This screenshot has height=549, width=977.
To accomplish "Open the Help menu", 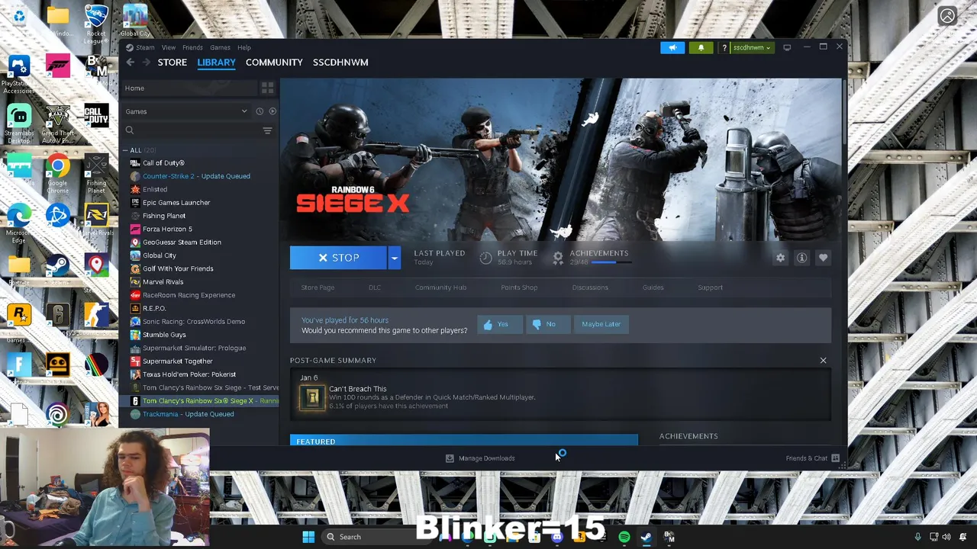I will click(243, 47).
